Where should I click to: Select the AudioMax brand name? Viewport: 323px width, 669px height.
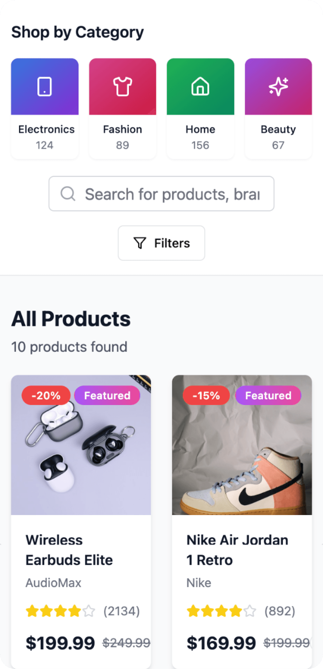click(54, 583)
